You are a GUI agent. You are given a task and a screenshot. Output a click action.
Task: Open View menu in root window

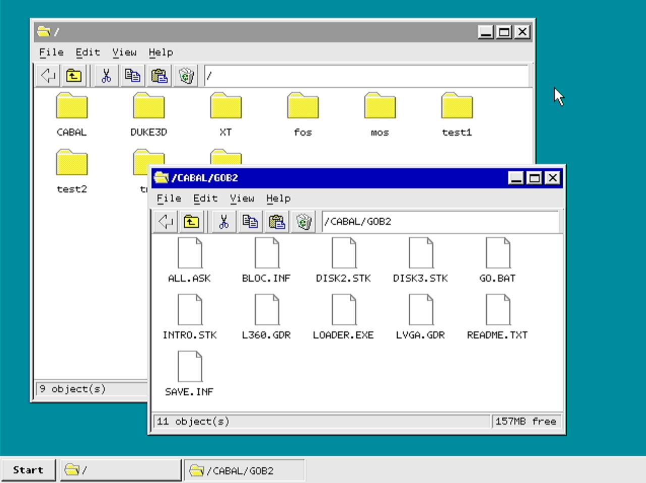[x=125, y=52]
